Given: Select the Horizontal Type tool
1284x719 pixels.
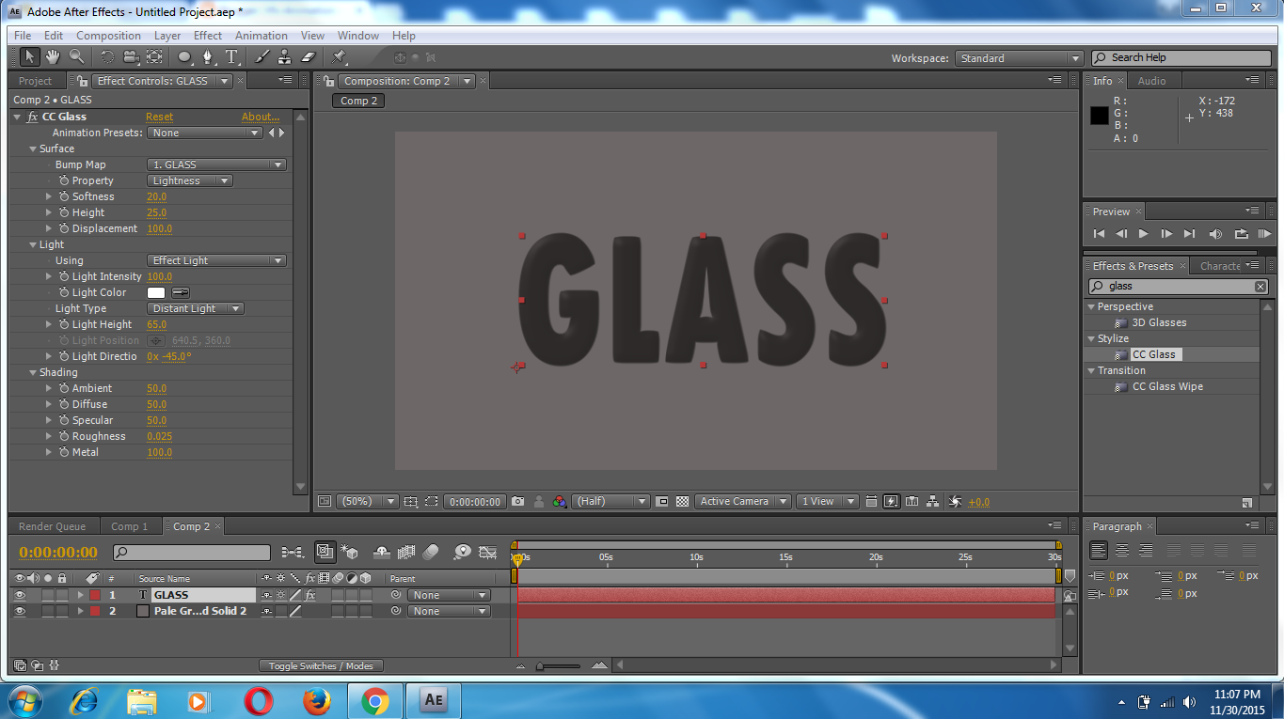Looking at the screenshot, I should pyautogui.click(x=232, y=56).
